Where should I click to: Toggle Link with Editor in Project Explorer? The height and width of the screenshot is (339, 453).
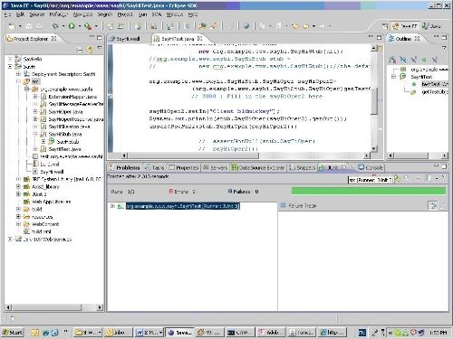(90, 50)
